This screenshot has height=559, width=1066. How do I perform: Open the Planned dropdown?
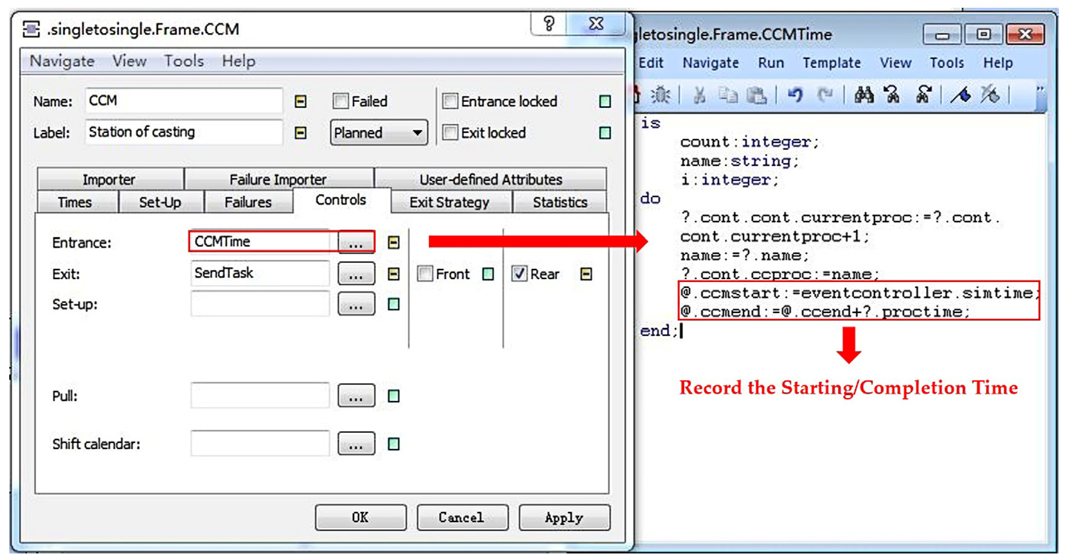378,133
